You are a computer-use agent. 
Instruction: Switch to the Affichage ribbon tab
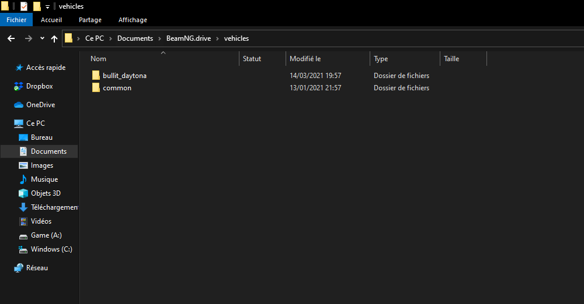click(x=133, y=20)
